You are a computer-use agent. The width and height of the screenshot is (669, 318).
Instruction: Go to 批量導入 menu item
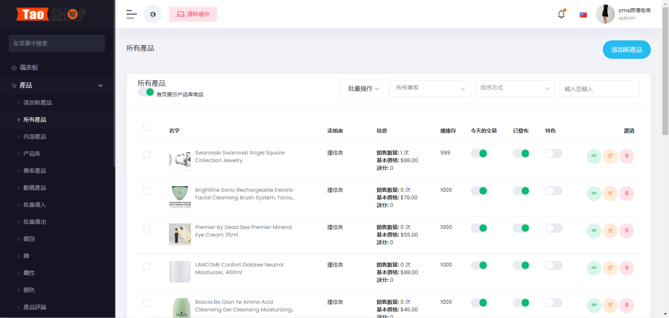pyautogui.click(x=35, y=205)
